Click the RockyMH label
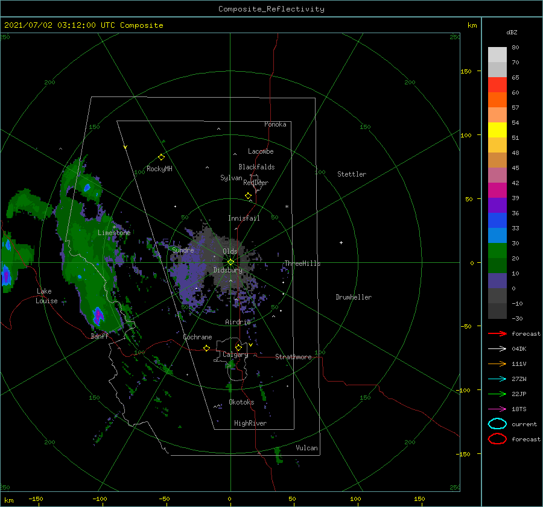 pos(159,169)
